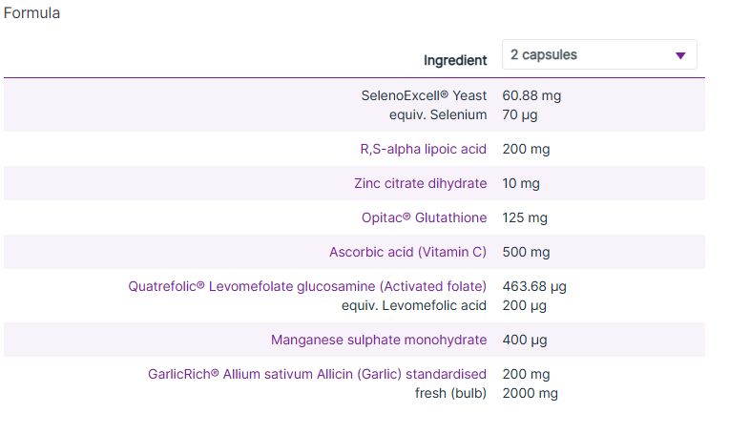Click the purple dropdown arrow triangle
Viewport: 729px width, 434px height.
coord(680,55)
